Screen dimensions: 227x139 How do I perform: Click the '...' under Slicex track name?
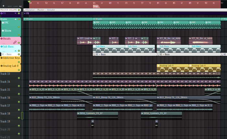(4, 35)
